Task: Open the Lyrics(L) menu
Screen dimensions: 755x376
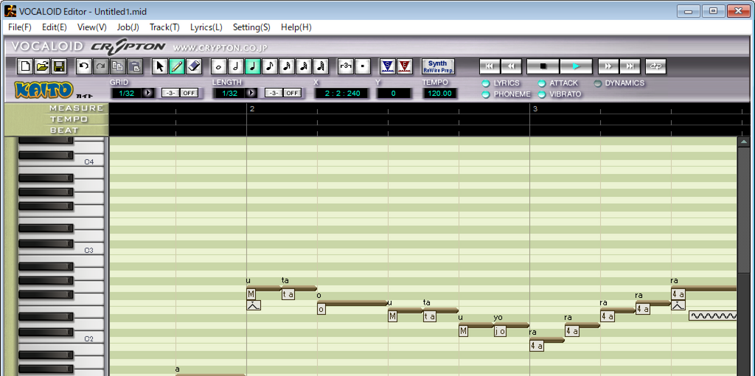Action: point(206,27)
